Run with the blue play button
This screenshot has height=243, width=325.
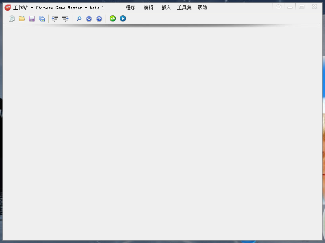(123, 19)
